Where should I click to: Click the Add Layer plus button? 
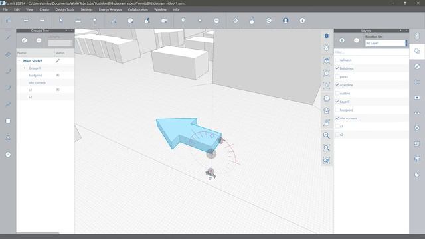[342, 40]
